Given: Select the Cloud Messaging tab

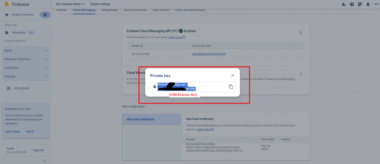Looking at the screenshot, I should pos(84,10).
